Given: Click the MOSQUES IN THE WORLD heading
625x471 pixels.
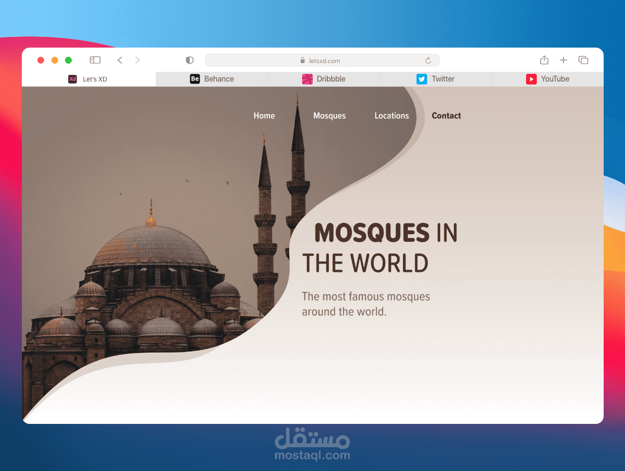Looking at the screenshot, I should click(x=380, y=248).
